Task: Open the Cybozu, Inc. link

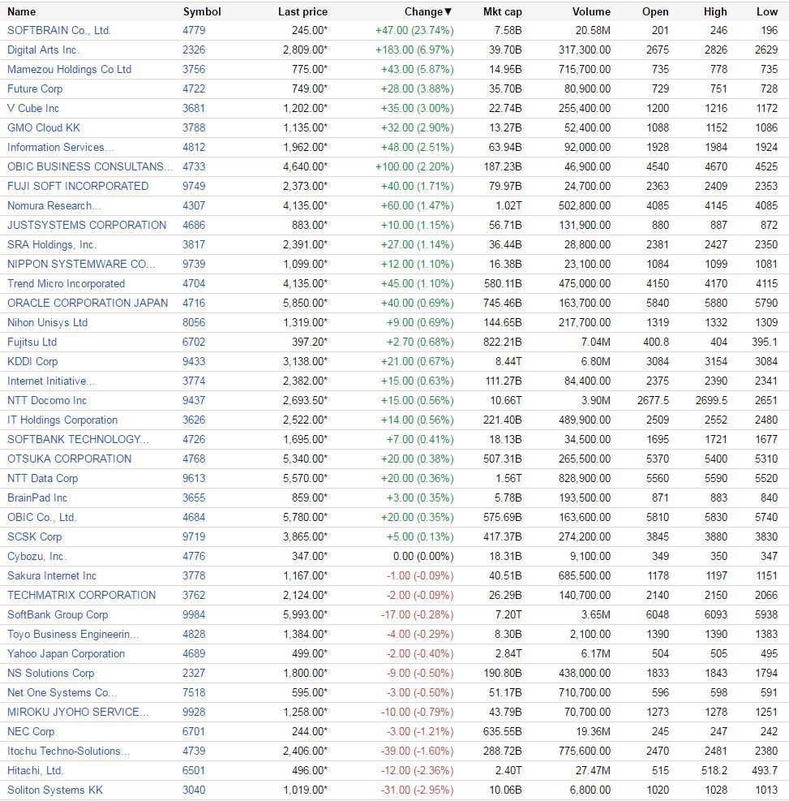Action: (36, 556)
